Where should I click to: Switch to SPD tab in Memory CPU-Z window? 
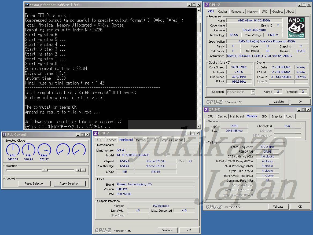[x=264, y=116]
